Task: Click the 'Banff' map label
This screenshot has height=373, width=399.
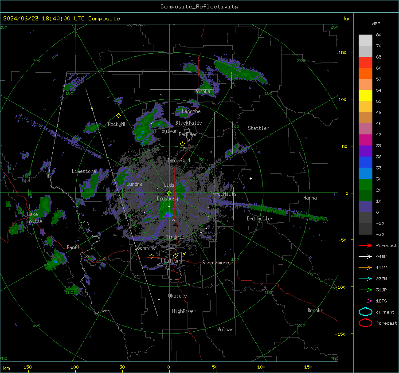Action: (73, 247)
